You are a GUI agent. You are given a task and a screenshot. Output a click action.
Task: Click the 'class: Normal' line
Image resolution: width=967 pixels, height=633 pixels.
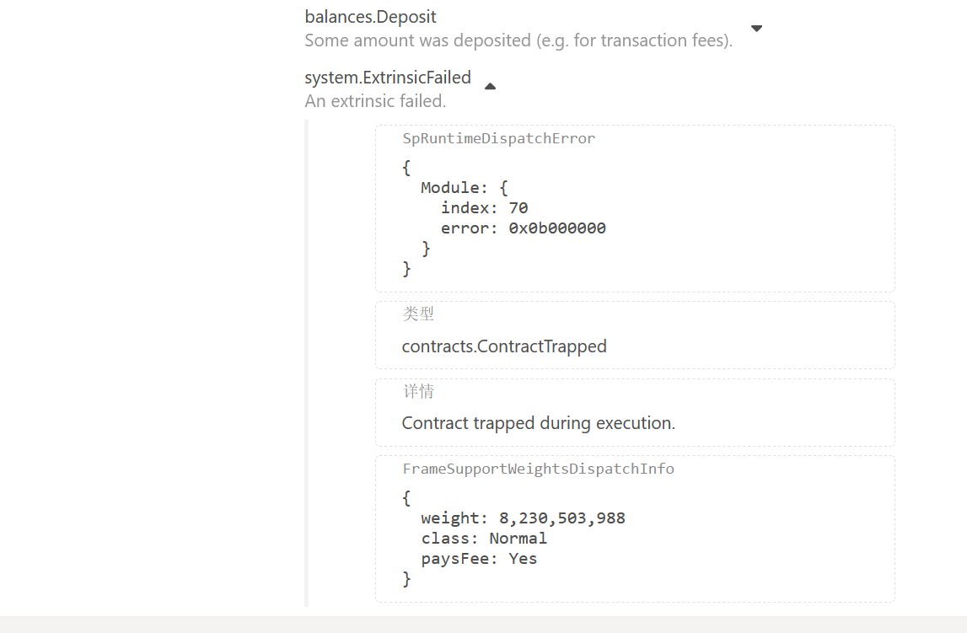coord(484,538)
